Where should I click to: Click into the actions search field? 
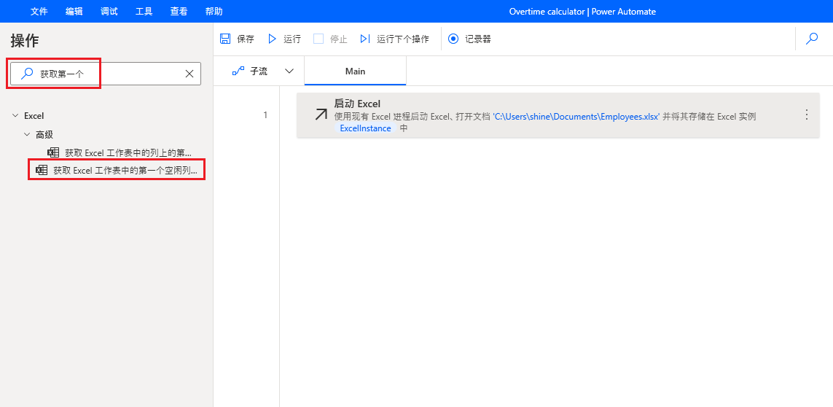point(106,74)
